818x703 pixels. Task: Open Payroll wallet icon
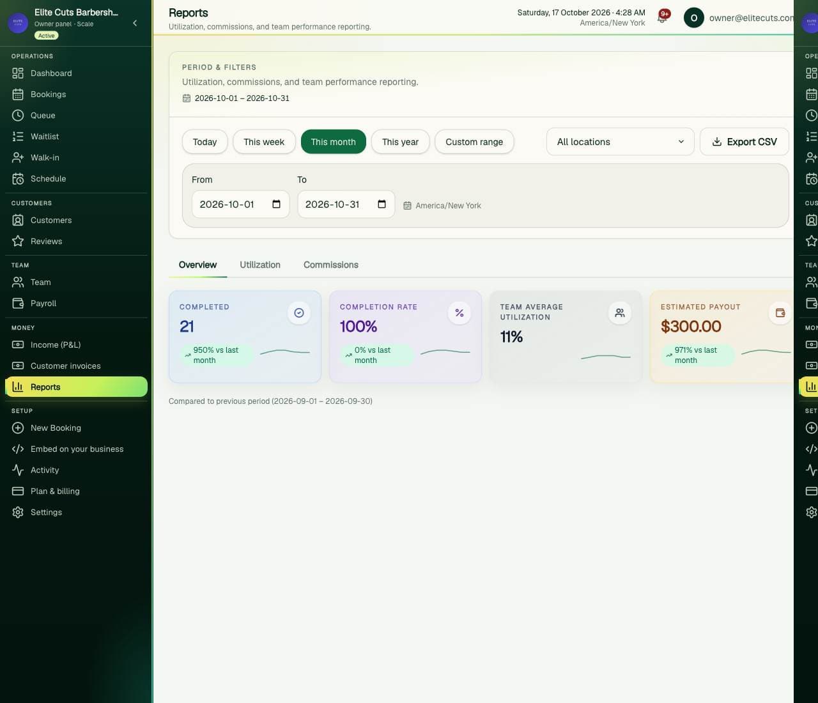pyautogui.click(x=18, y=304)
